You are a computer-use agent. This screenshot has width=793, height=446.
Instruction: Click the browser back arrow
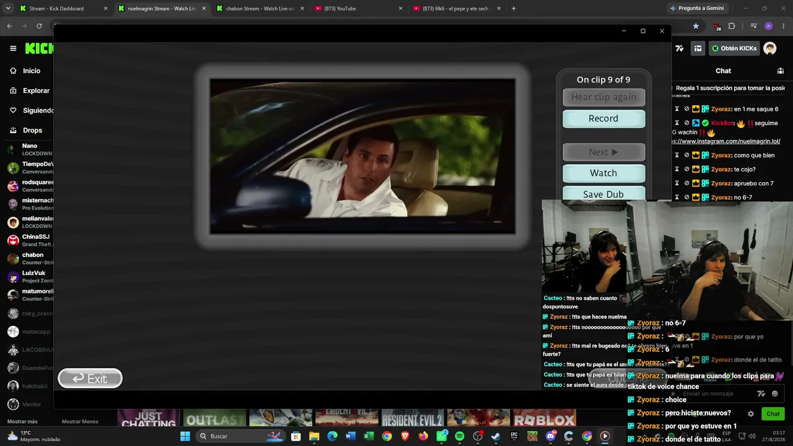9,26
